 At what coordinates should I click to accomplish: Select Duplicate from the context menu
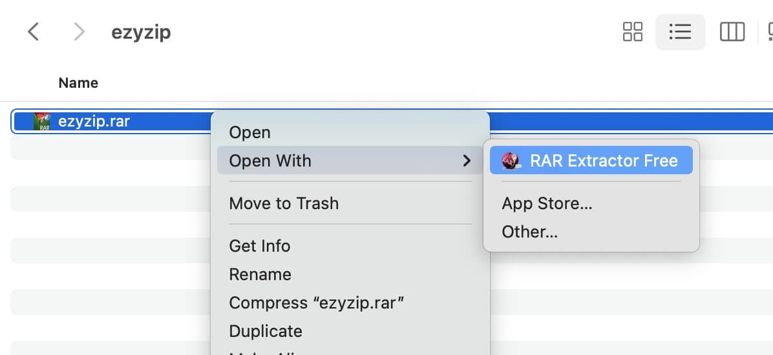coord(266,331)
